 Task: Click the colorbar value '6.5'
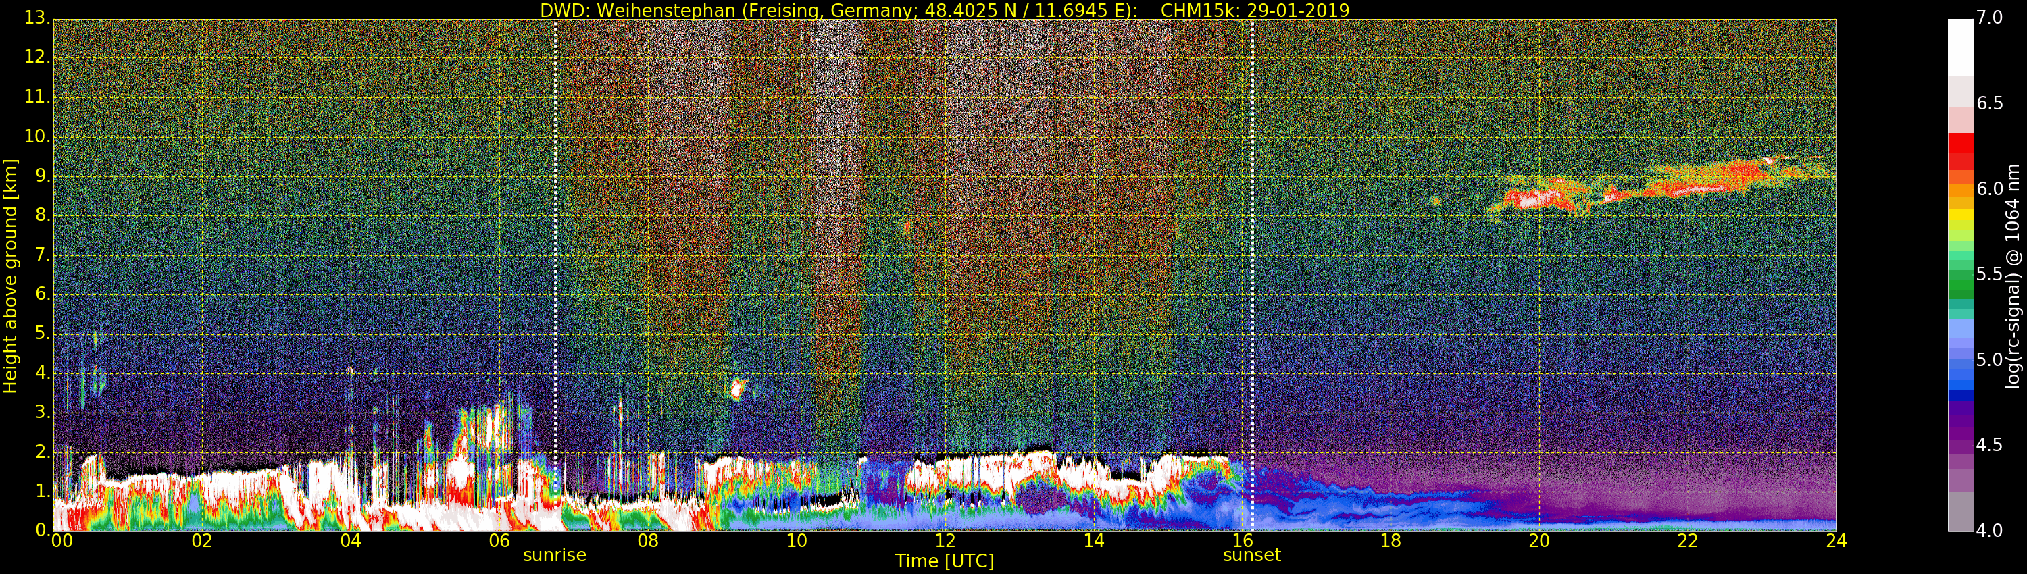coord(1989,103)
